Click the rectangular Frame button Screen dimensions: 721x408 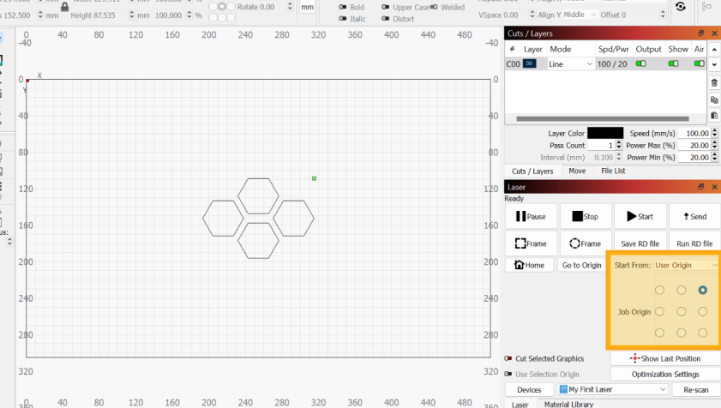(x=531, y=243)
